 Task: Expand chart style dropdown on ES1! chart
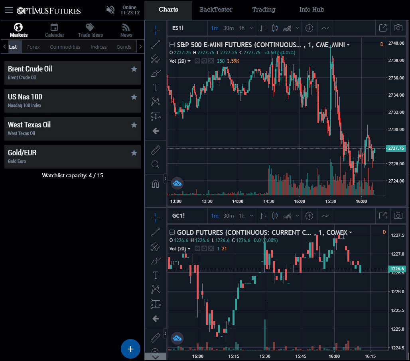[297, 28]
